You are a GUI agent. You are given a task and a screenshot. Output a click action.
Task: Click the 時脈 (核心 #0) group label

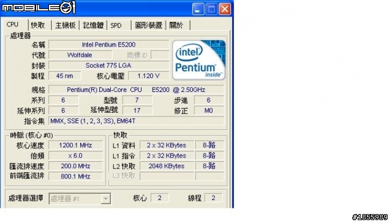coord(31,136)
